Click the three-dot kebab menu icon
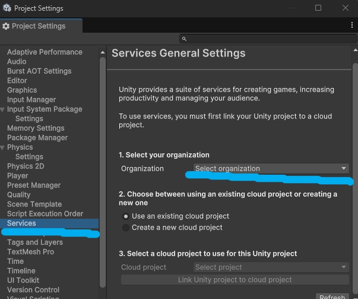The height and width of the screenshot is (299, 358). 351,26
